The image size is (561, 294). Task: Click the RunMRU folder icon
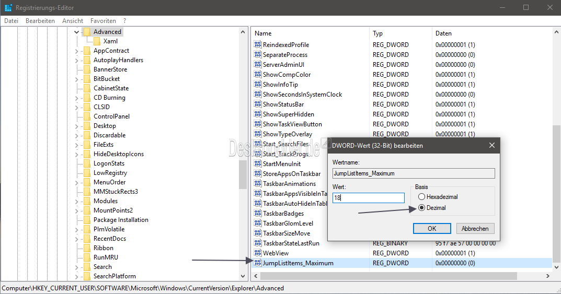coord(87,257)
